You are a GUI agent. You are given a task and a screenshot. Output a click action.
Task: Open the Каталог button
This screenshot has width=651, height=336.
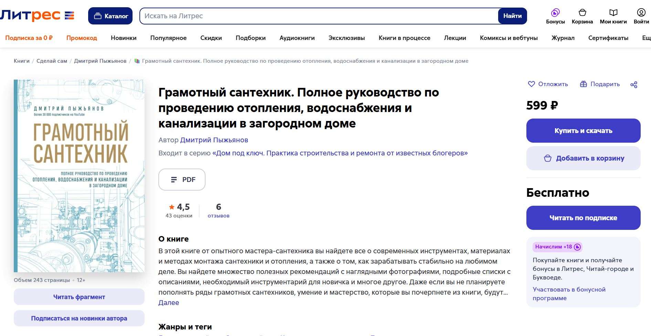110,16
